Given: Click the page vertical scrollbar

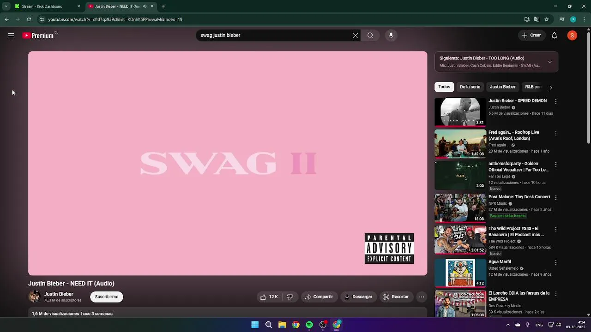Looking at the screenshot, I should pyautogui.click(x=588, y=88).
